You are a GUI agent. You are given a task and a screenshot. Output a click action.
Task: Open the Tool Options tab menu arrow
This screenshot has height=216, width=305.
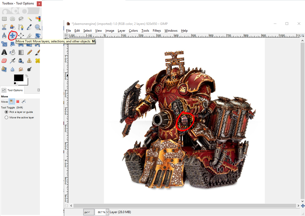(x=39, y=90)
